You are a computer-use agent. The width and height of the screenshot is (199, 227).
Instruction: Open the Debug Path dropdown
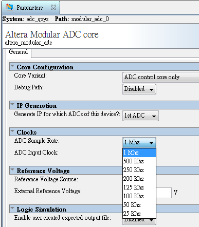pyautogui.click(x=139, y=89)
